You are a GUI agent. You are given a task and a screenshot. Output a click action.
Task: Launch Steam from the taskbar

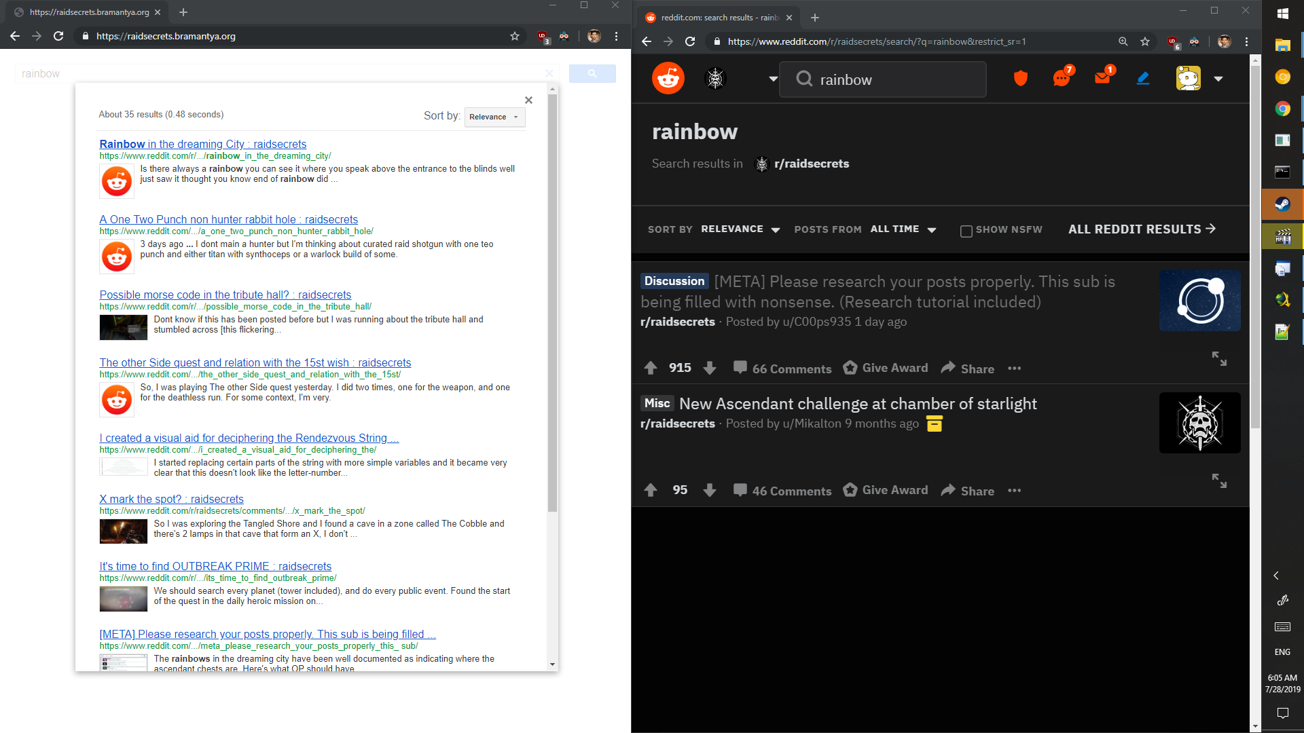point(1283,204)
